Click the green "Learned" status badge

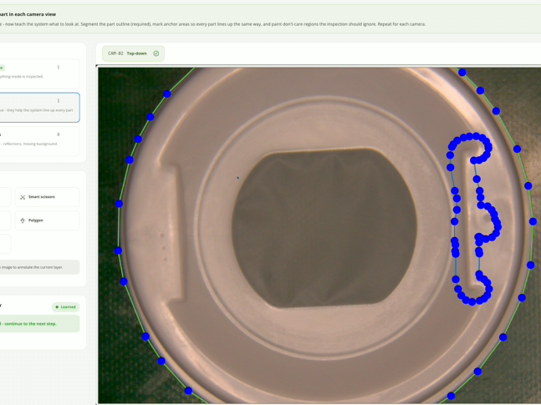(65, 306)
